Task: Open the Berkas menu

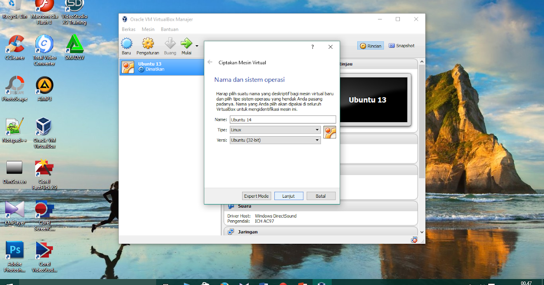Action: (129, 29)
